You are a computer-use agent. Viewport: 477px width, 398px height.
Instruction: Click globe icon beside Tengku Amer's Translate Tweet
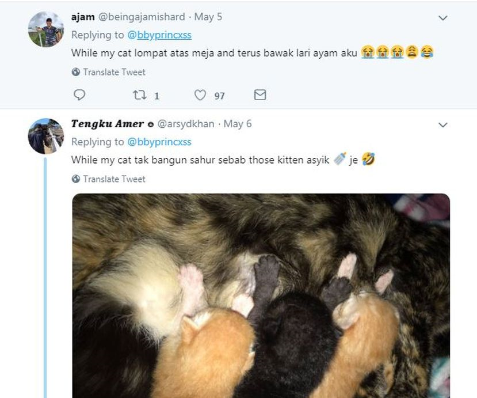[x=76, y=179]
